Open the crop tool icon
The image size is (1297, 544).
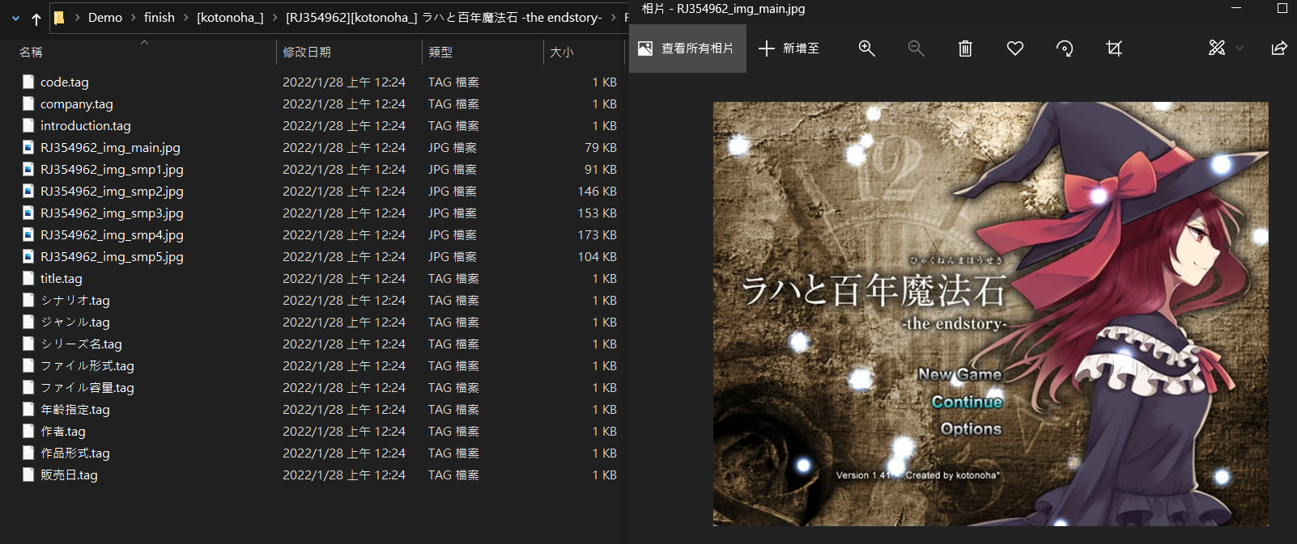[x=1114, y=48]
